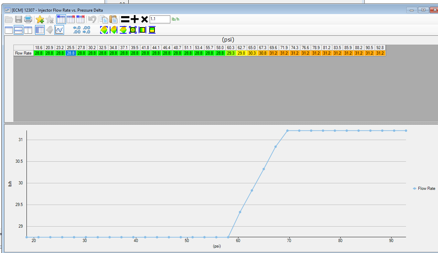
Task: Click the open folder icon in toolbar
Action: point(9,19)
